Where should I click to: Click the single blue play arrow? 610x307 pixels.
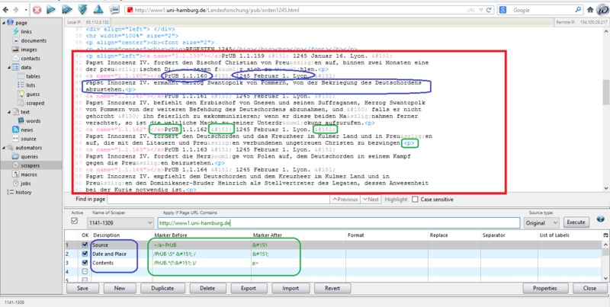point(51,10)
